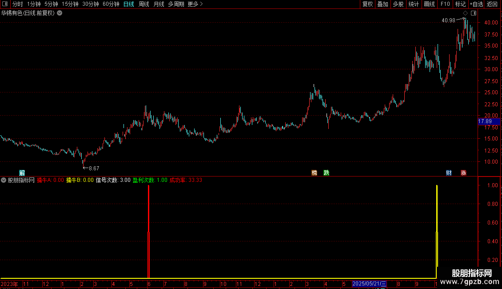The width and height of the screenshot is (502, 289).
Task: Click the 2023年 label on the time axis
Action: tap(9, 284)
